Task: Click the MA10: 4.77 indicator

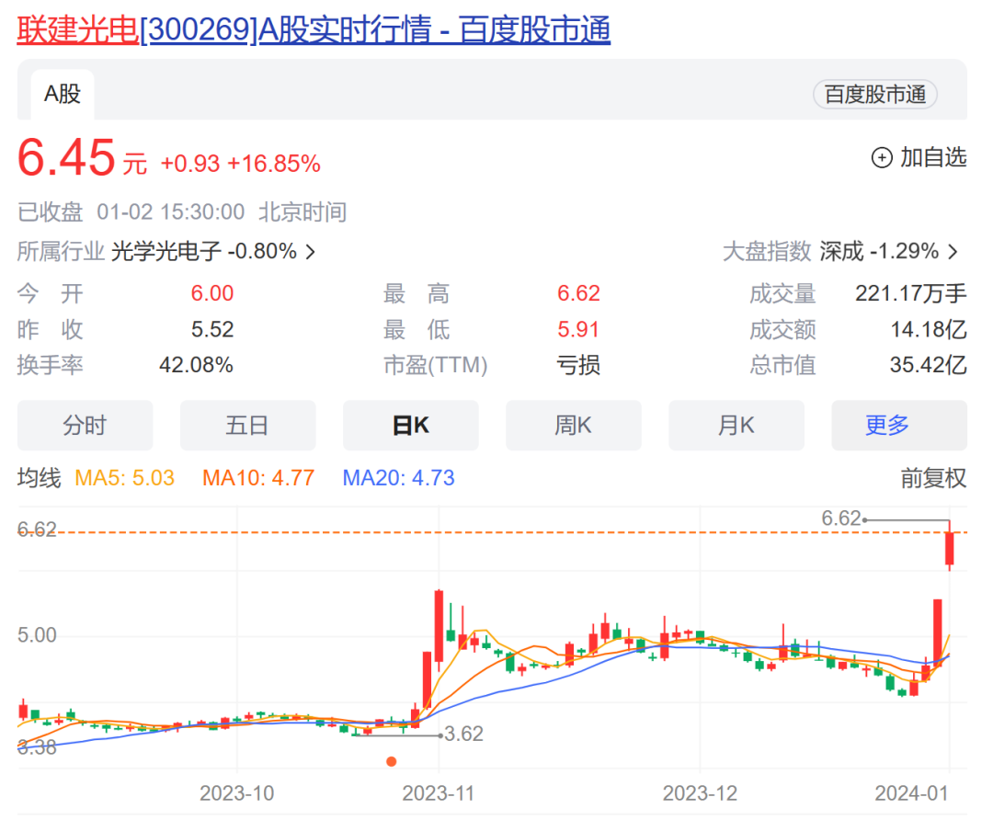Action: (258, 478)
